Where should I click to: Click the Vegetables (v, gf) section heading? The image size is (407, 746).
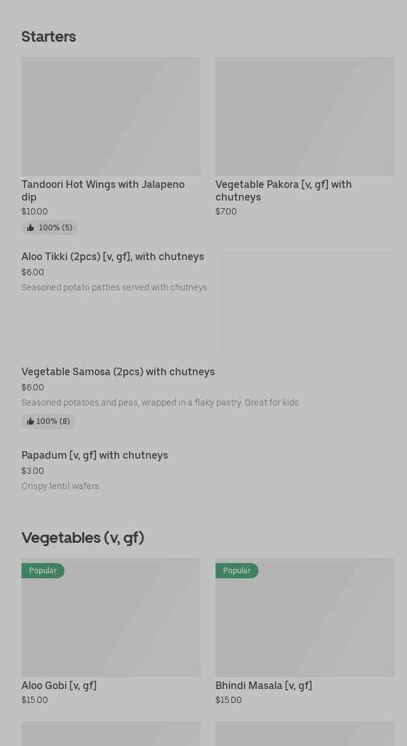(83, 538)
